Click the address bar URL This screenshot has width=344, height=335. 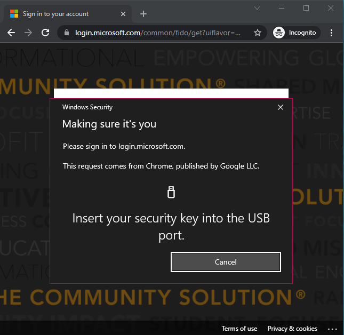pos(158,33)
